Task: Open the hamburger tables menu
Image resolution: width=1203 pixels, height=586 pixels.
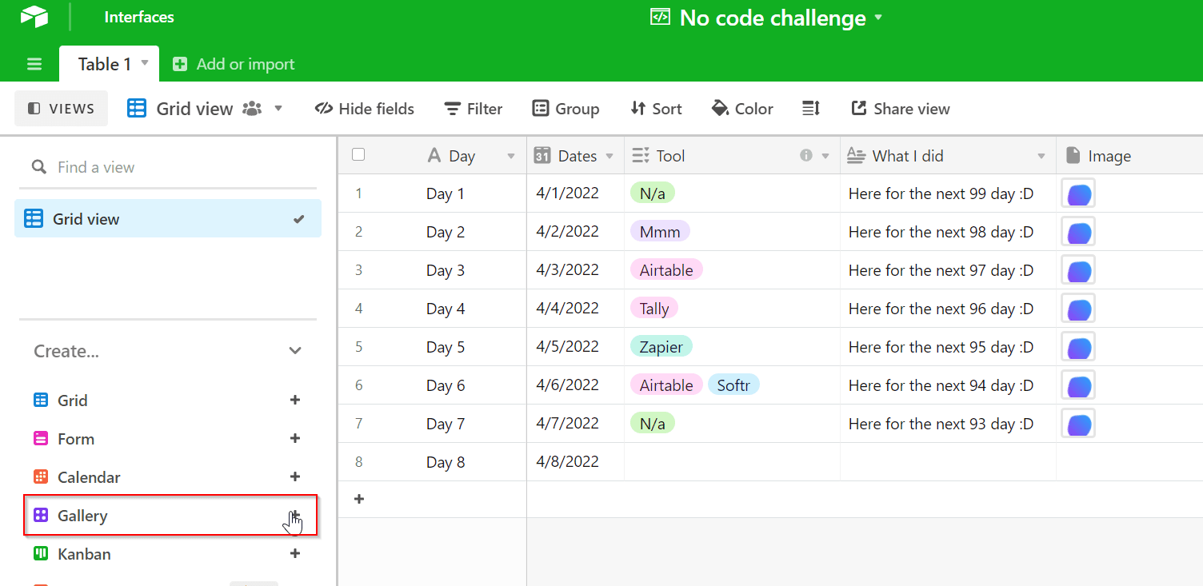Action: (x=34, y=64)
